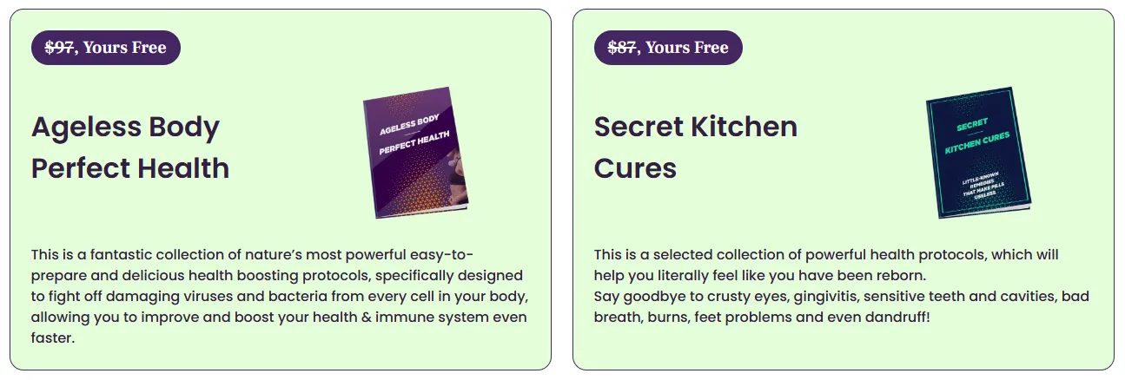Click the "Say goodbye to crusty eyes" sentence
The height and width of the screenshot is (380, 1125).
click(842, 307)
